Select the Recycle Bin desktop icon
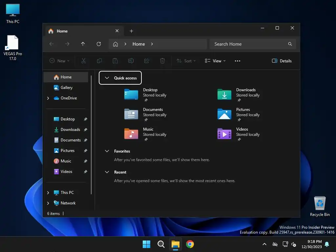Screen dimensions: 336x252 click(x=320, y=206)
